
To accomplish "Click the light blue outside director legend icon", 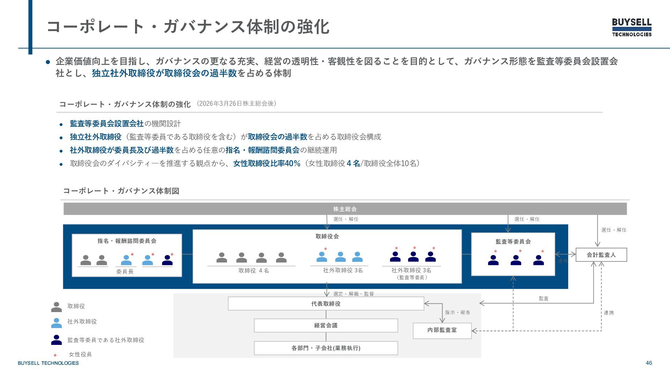I will (x=56, y=323).
